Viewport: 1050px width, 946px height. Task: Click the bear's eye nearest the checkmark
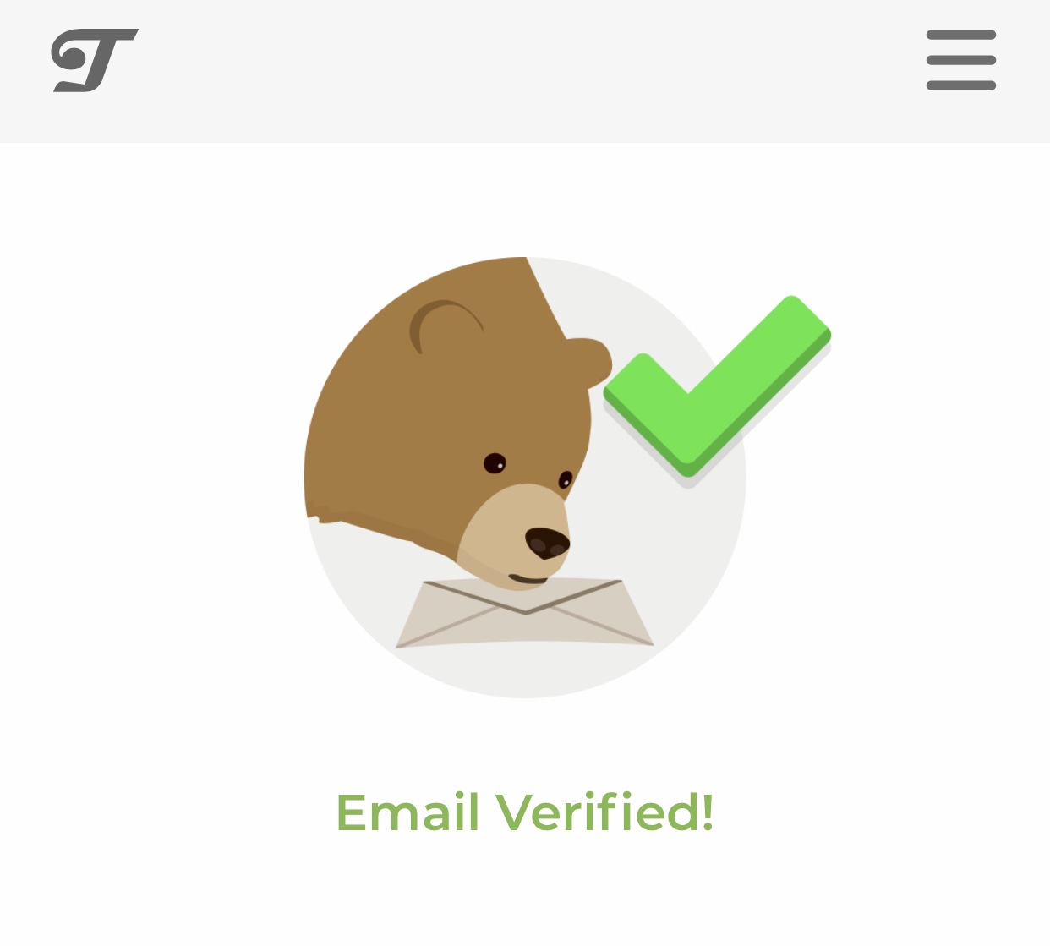pyautogui.click(x=566, y=480)
